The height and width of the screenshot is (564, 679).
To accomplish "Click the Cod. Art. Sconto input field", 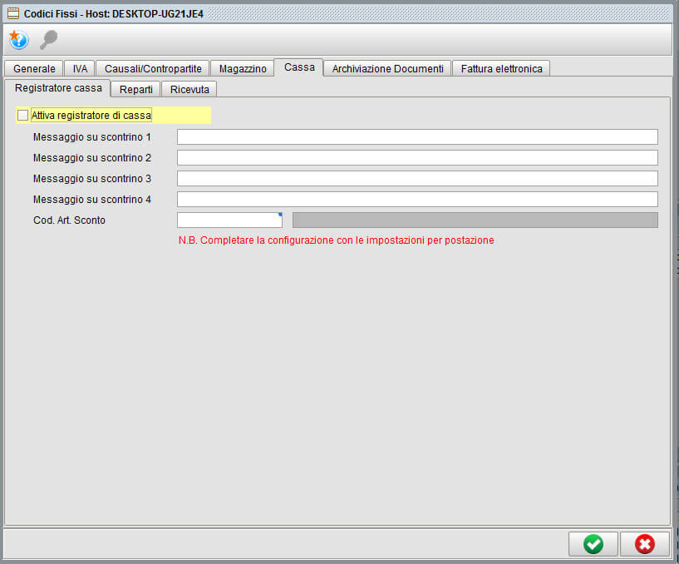I will pyautogui.click(x=229, y=220).
